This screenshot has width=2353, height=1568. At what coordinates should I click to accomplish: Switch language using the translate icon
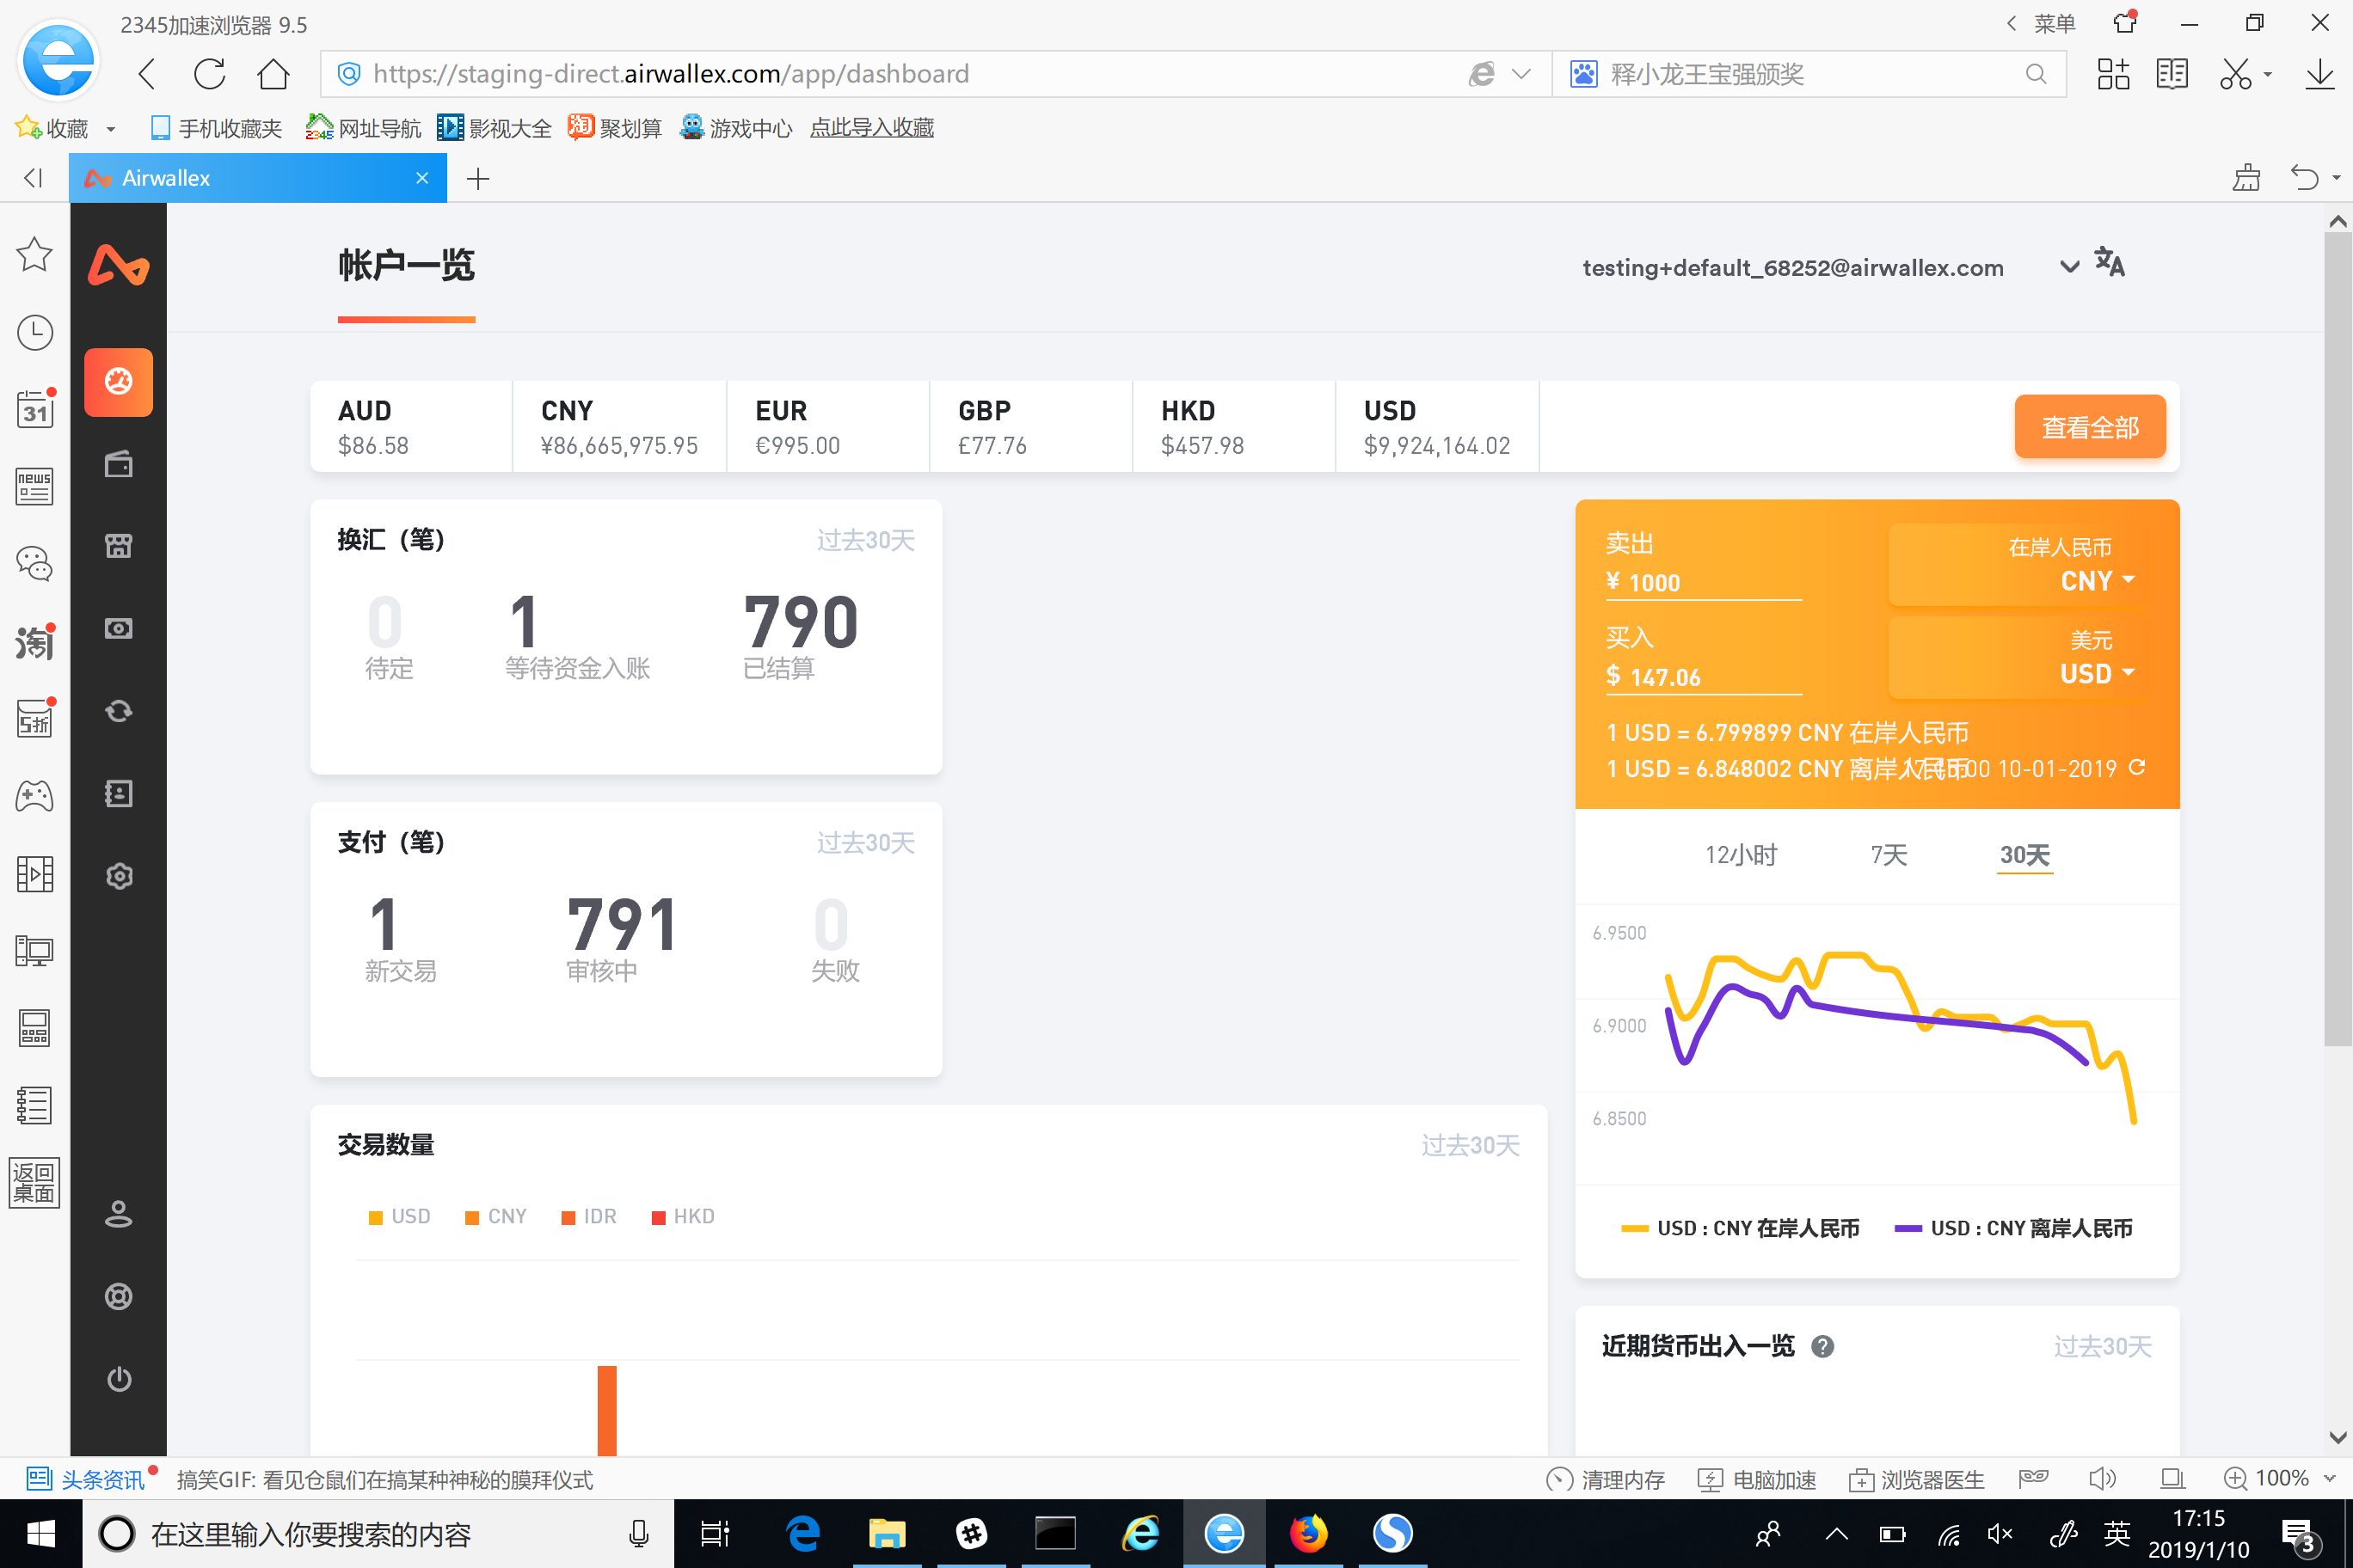point(2109,263)
